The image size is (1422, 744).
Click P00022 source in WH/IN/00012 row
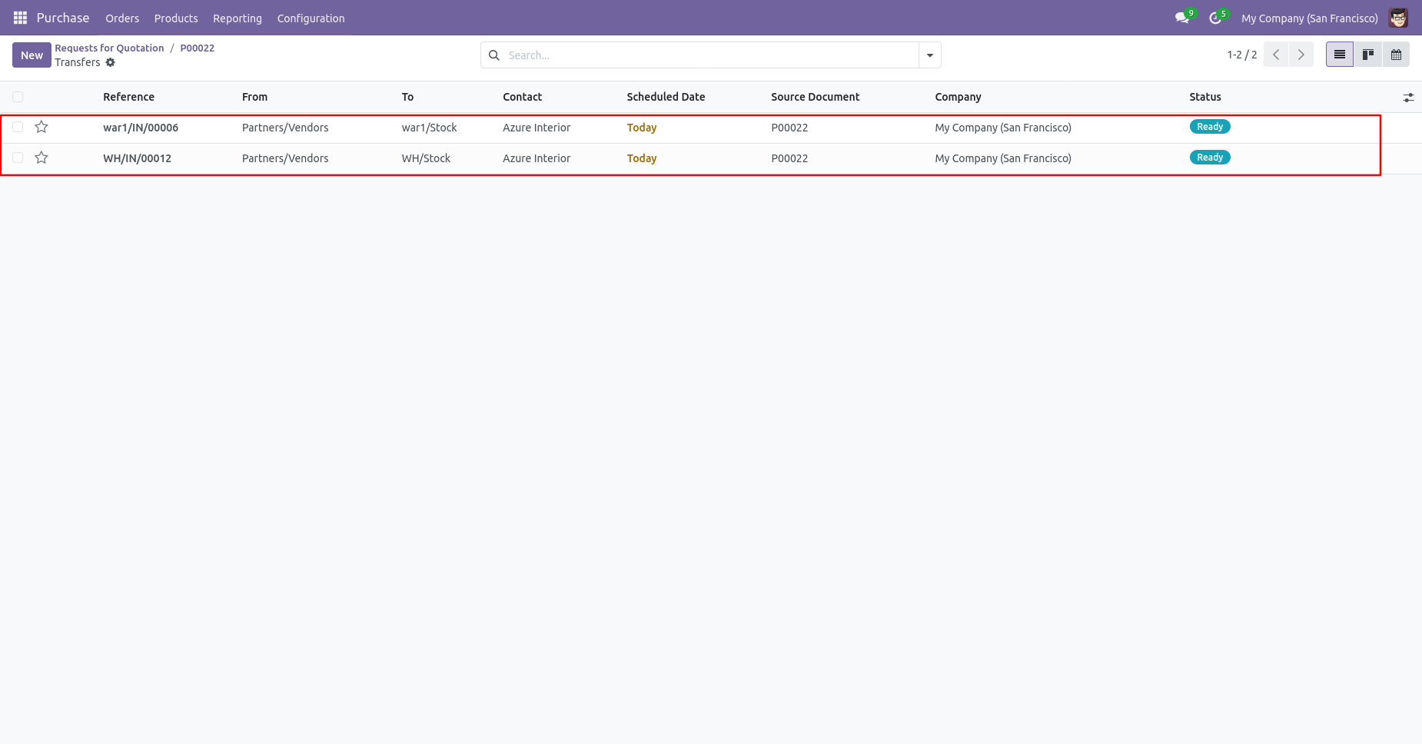click(789, 158)
